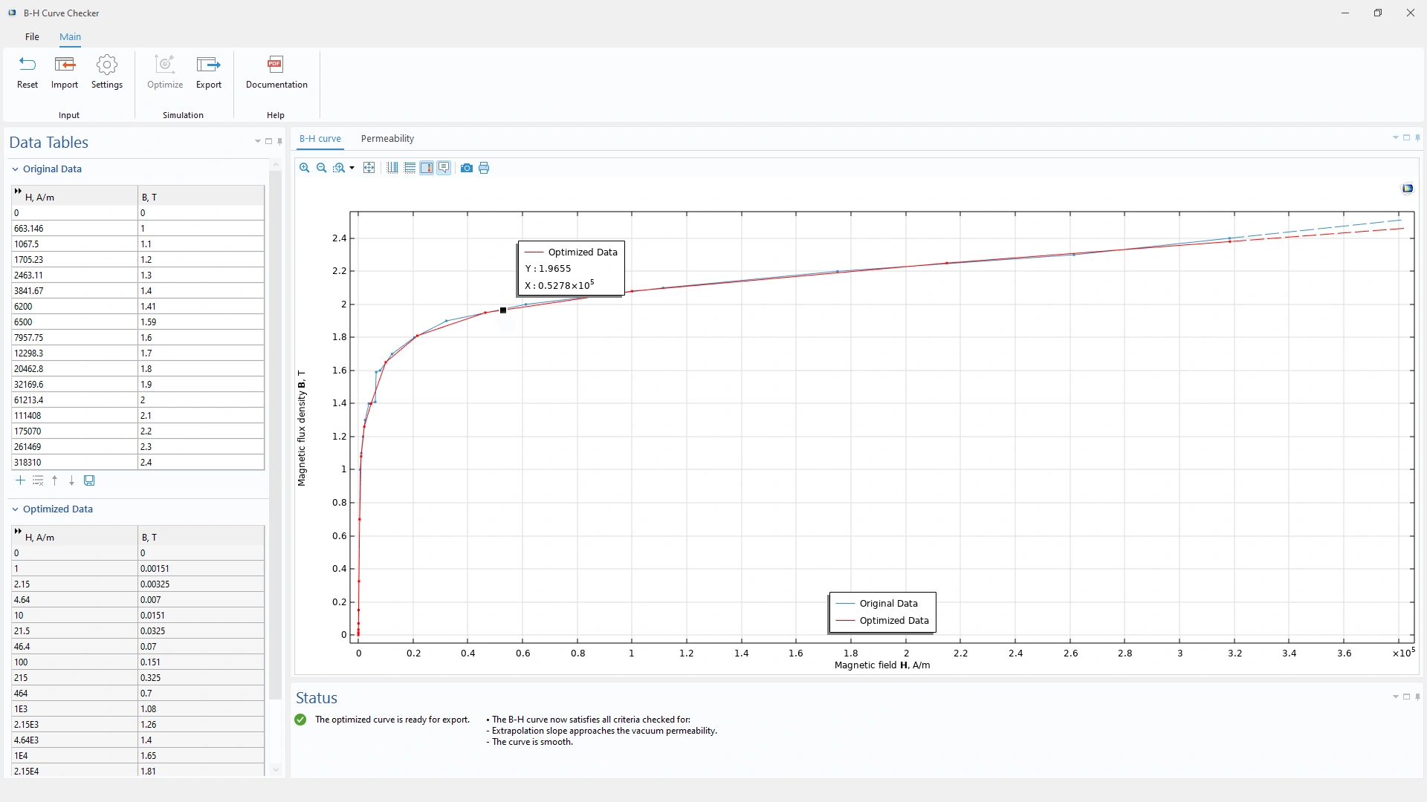Toggle the show legends button
The width and height of the screenshot is (1427, 802).
[x=427, y=168]
